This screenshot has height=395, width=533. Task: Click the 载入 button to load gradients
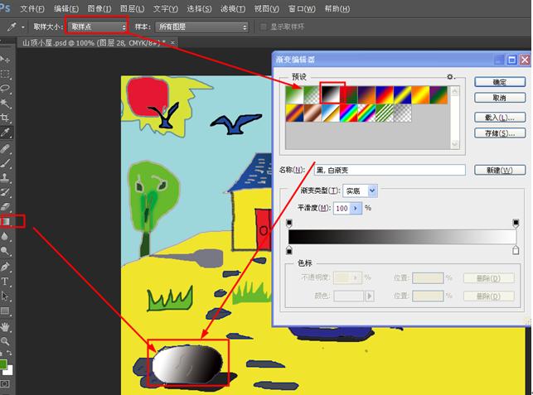click(x=500, y=117)
